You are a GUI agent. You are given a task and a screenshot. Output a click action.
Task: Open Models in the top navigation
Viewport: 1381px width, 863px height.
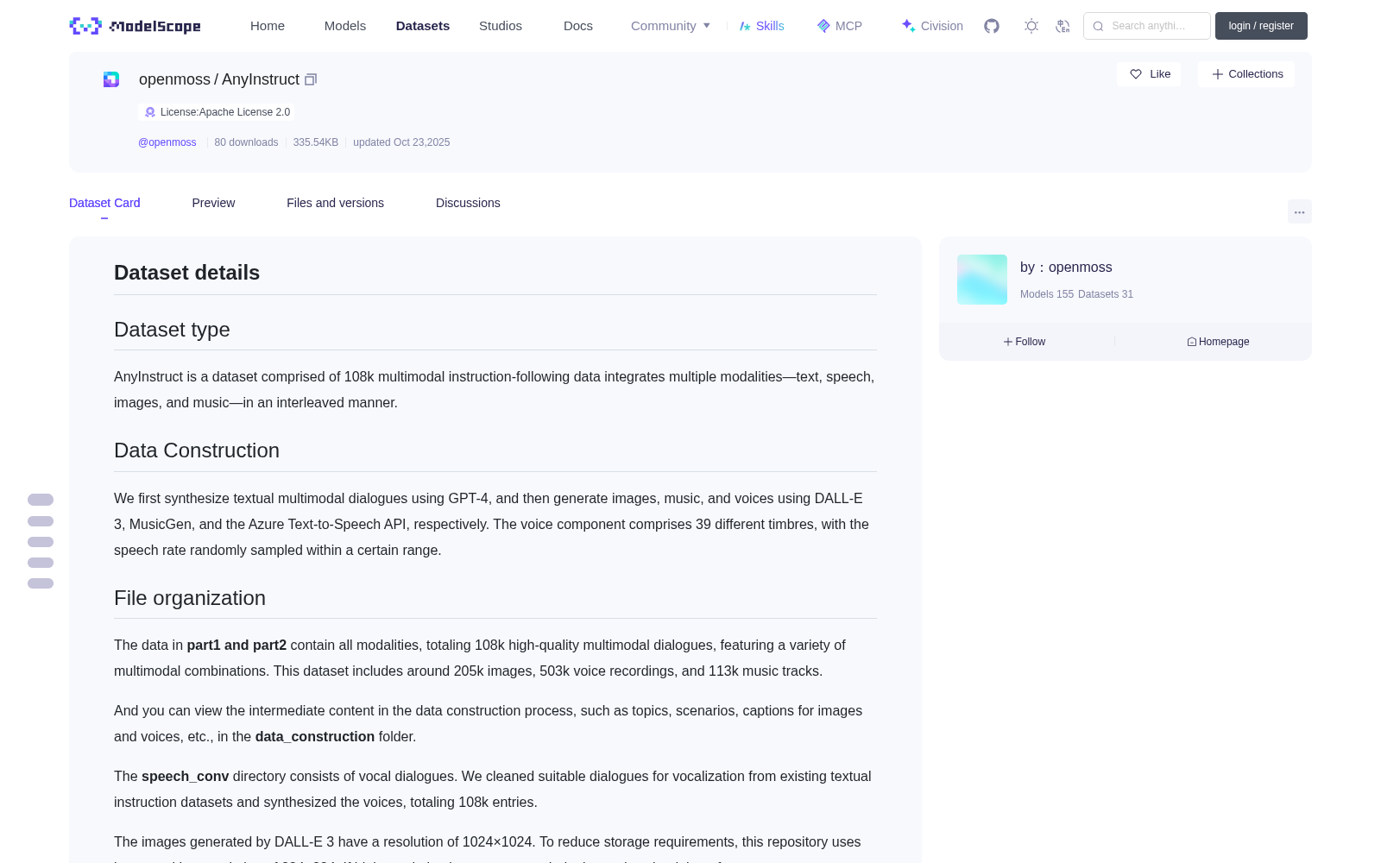345,26
